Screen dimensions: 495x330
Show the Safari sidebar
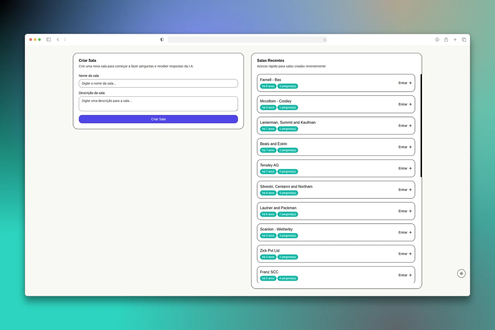coord(49,39)
